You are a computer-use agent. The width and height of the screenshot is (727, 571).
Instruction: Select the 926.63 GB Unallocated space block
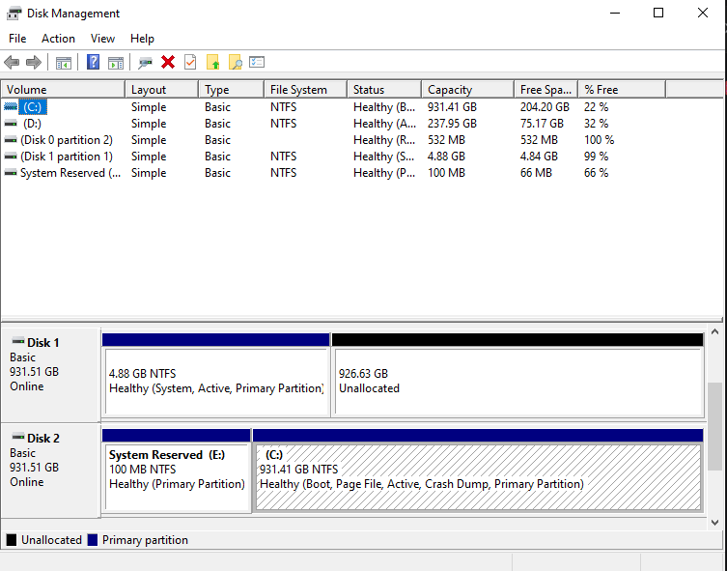point(518,375)
